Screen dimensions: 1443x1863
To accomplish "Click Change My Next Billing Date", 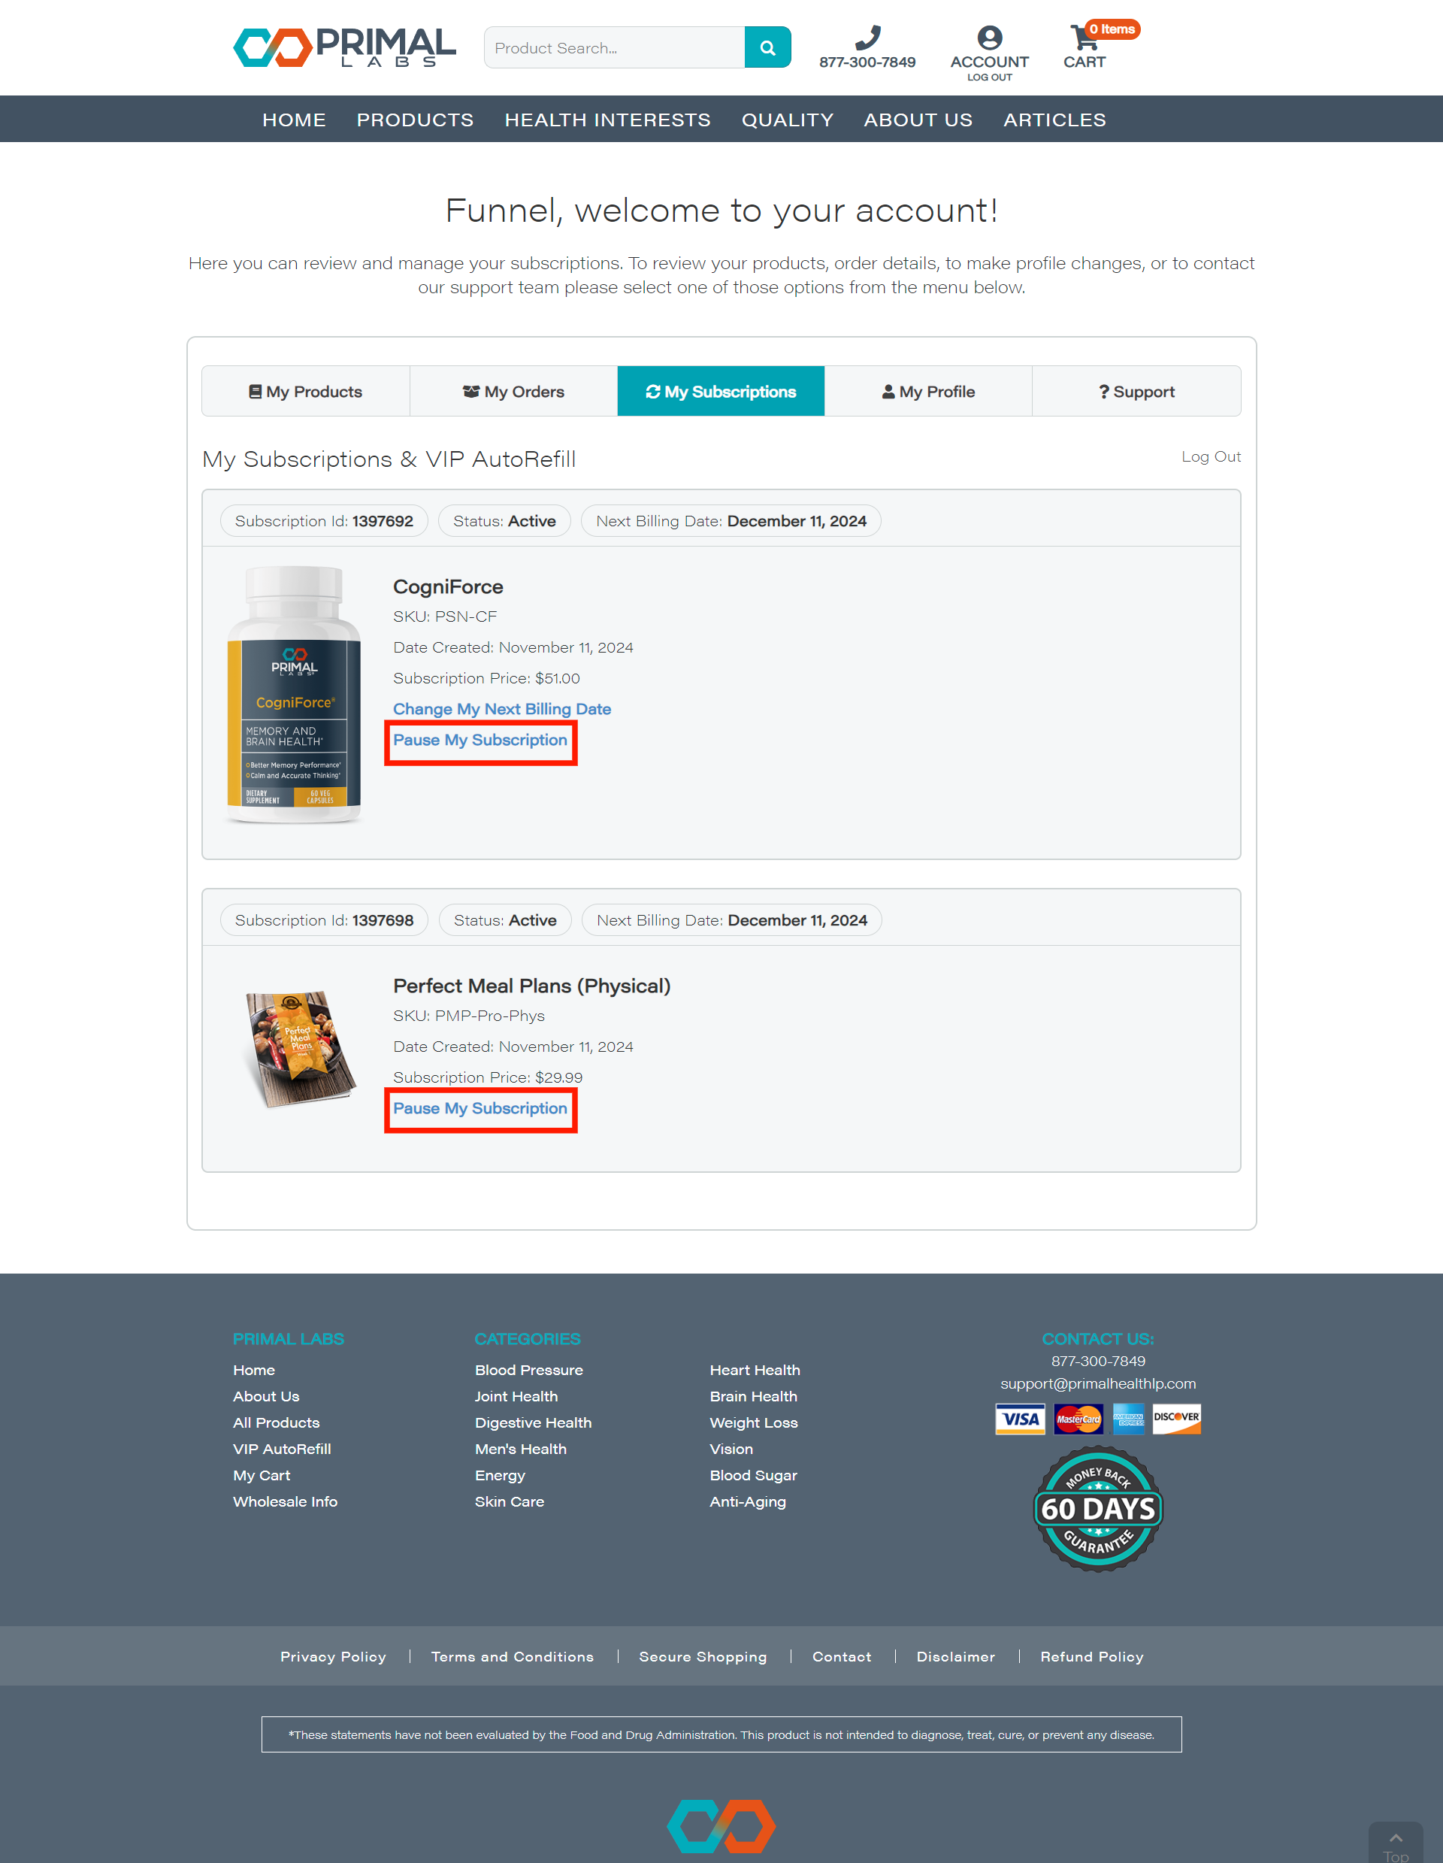I will pos(501,709).
